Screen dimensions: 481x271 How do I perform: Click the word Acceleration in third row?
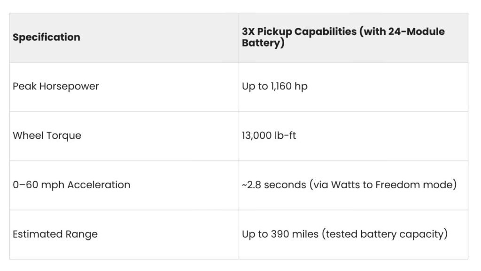(99, 185)
